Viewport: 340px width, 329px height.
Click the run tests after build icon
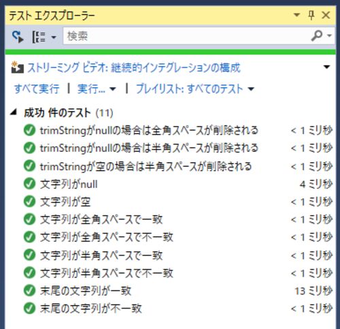18,37
